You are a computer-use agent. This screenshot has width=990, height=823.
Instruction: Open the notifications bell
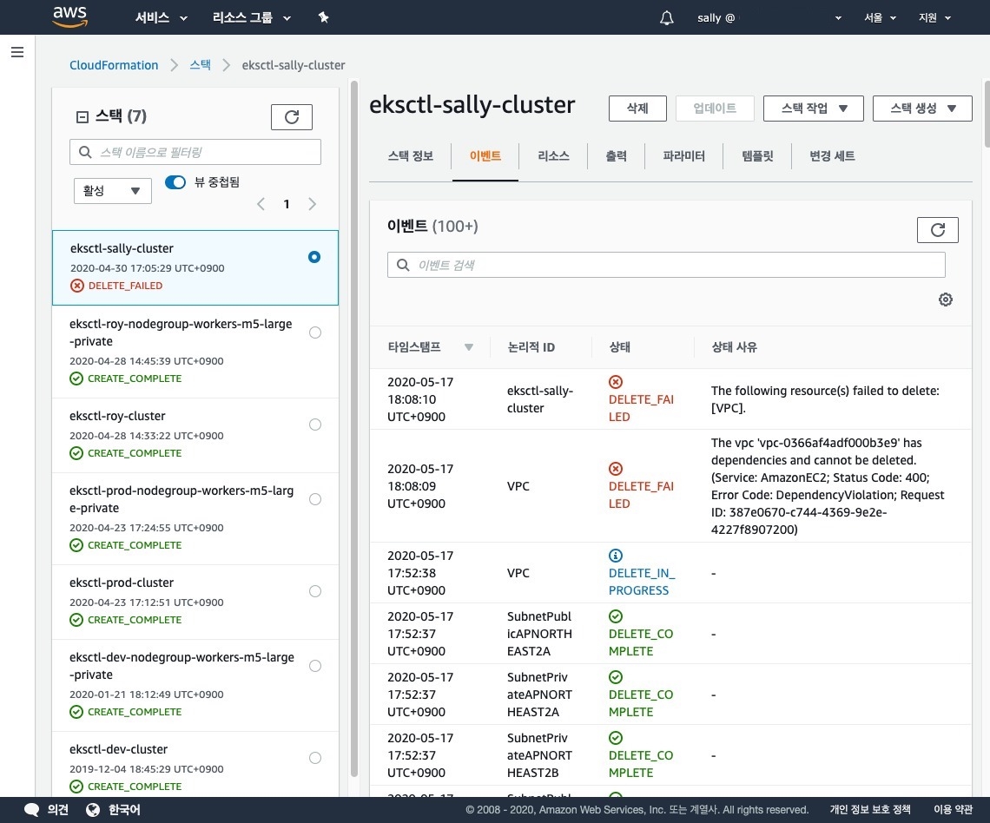tap(667, 17)
